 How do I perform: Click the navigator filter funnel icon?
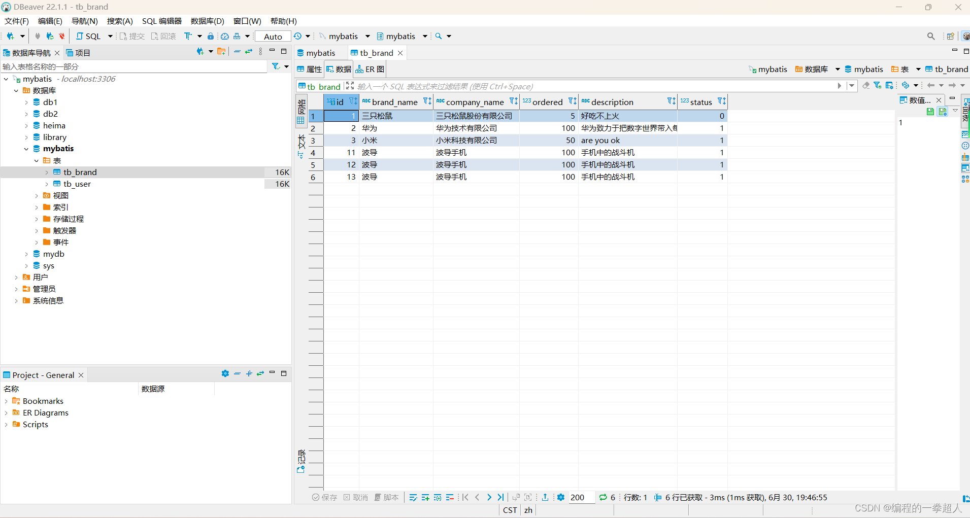pyautogui.click(x=276, y=66)
